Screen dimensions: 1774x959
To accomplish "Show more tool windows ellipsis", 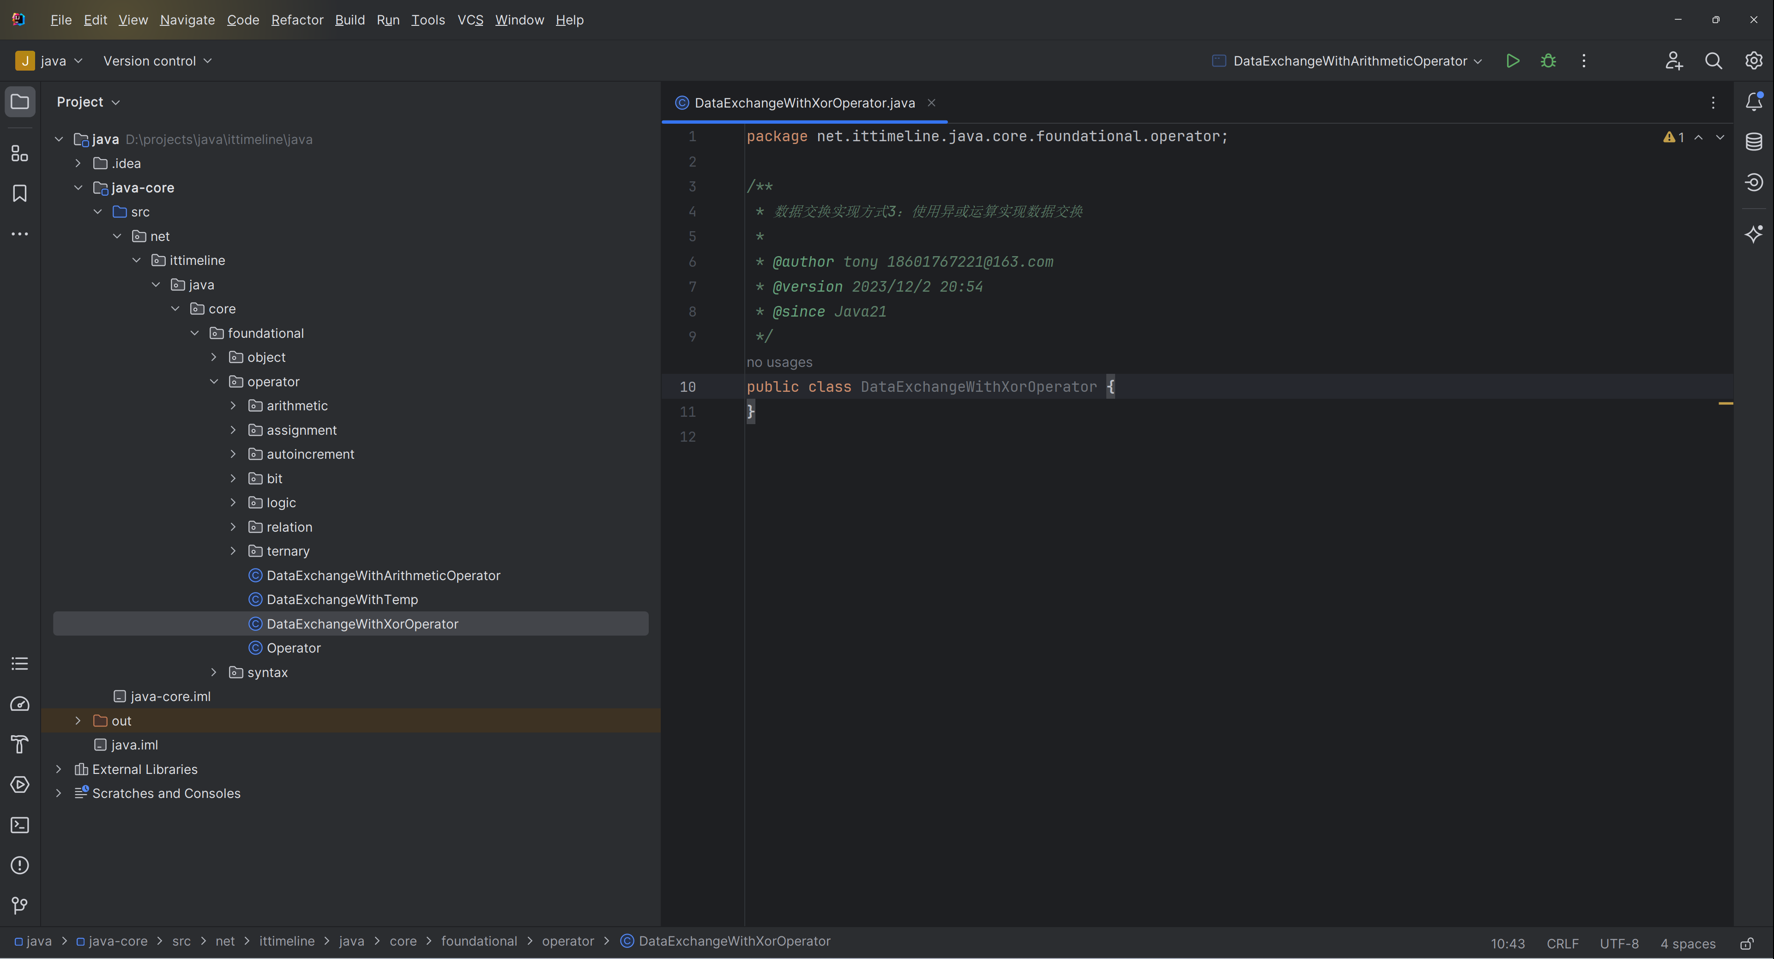I will (20, 234).
